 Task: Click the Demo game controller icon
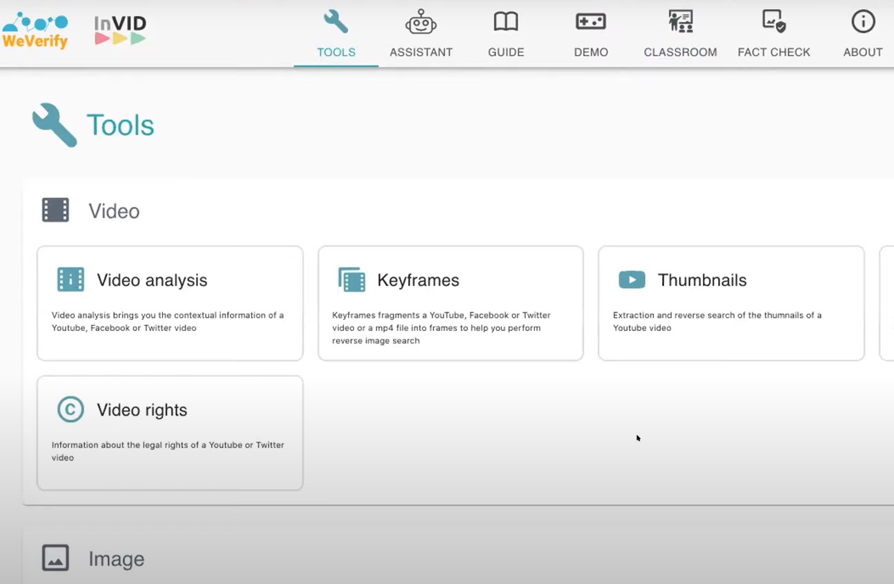(591, 21)
